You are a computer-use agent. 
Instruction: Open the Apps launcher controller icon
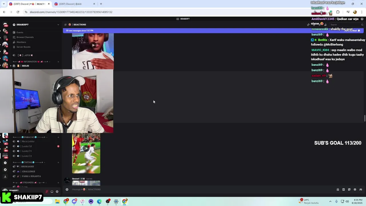(361, 189)
